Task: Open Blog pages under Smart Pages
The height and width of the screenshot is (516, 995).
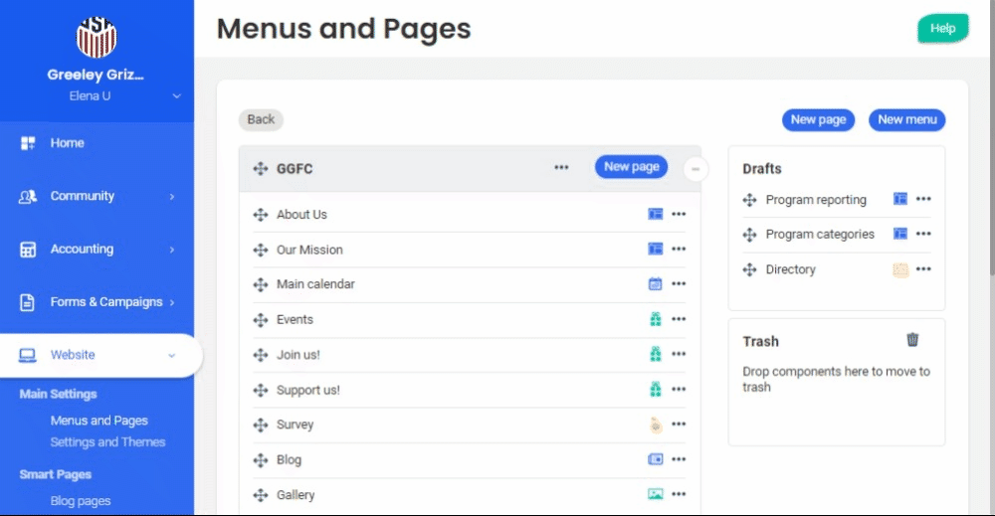Action: point(81,501)
